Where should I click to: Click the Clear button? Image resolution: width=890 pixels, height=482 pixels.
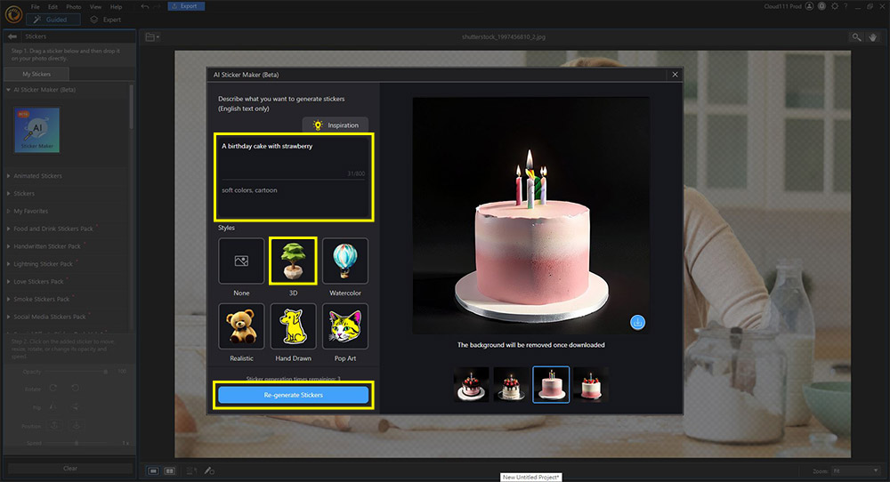pyautogui.click(x=70, y=469)
